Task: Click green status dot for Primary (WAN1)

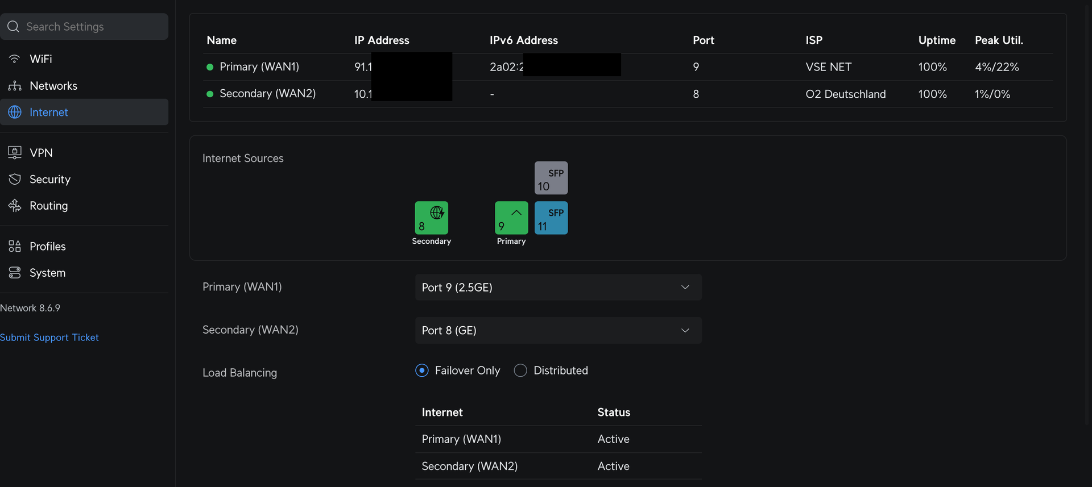Action: [210, 67]
